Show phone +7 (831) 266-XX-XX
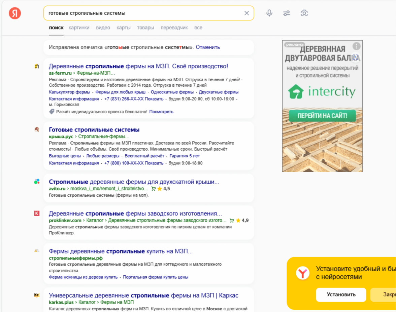Screen dimensions: 396x312 coord(134,99)
